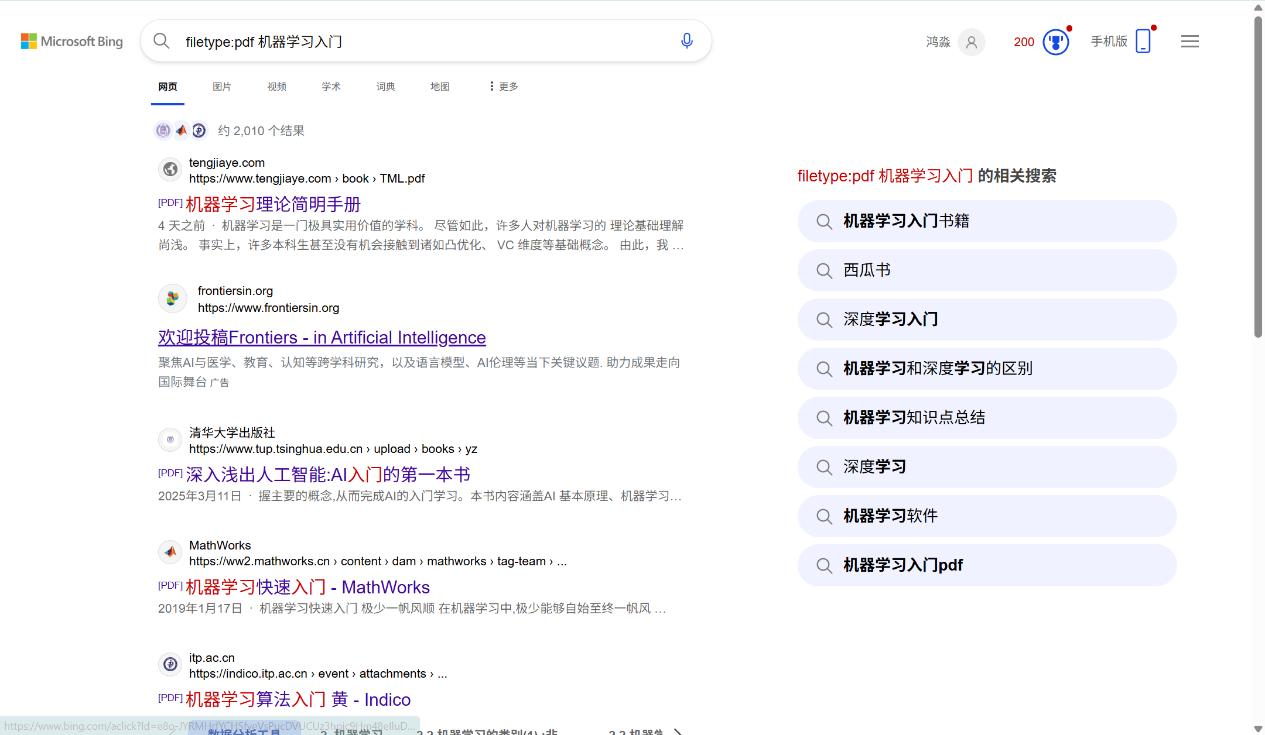The image size is (1265, 735).
Task: Click the Microsoft Bing logo
Action: pyautogui.click(x=71, y=41)
